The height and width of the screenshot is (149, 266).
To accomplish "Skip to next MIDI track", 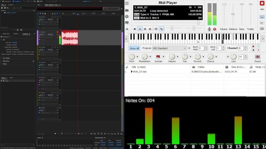I will (x=150, y=29).
